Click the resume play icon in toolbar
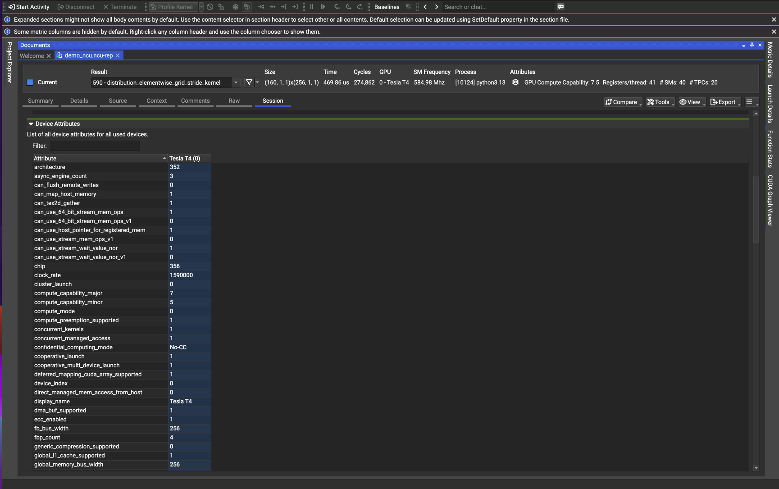This screenshot has width=779, height=489. point(323,7)
